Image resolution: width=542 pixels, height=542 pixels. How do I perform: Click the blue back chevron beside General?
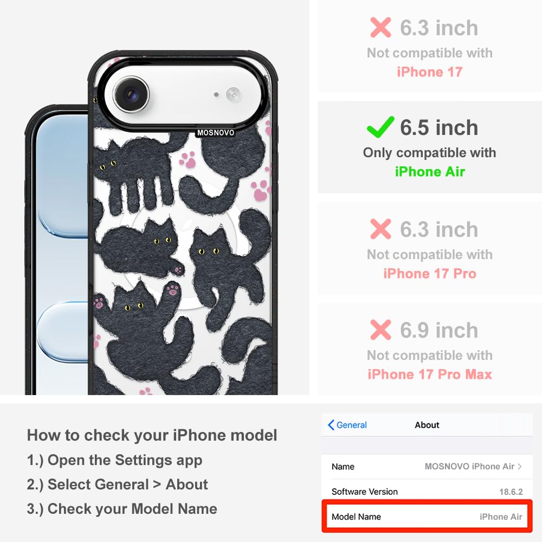[331, 425]
